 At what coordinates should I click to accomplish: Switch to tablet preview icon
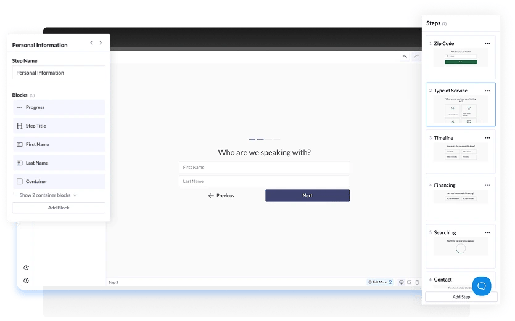coord(410,282)
